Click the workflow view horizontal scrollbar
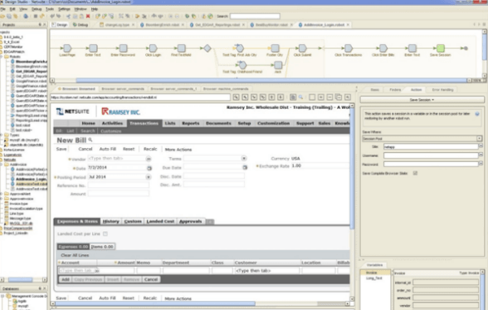The image size is (488, 310). (272, 81)
